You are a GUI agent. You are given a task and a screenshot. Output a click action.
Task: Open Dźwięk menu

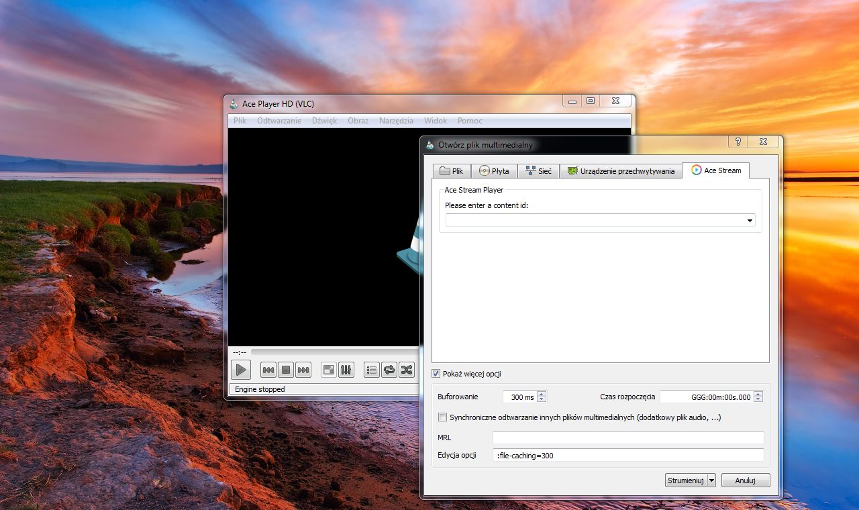click(x=324, y=121)
